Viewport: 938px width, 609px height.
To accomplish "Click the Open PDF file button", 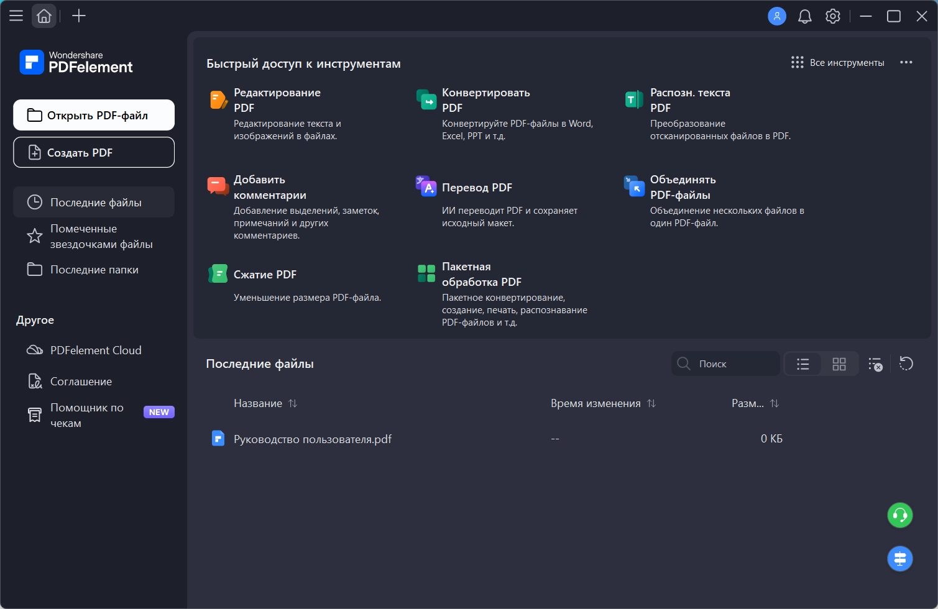I will click(x=94, y=115).
